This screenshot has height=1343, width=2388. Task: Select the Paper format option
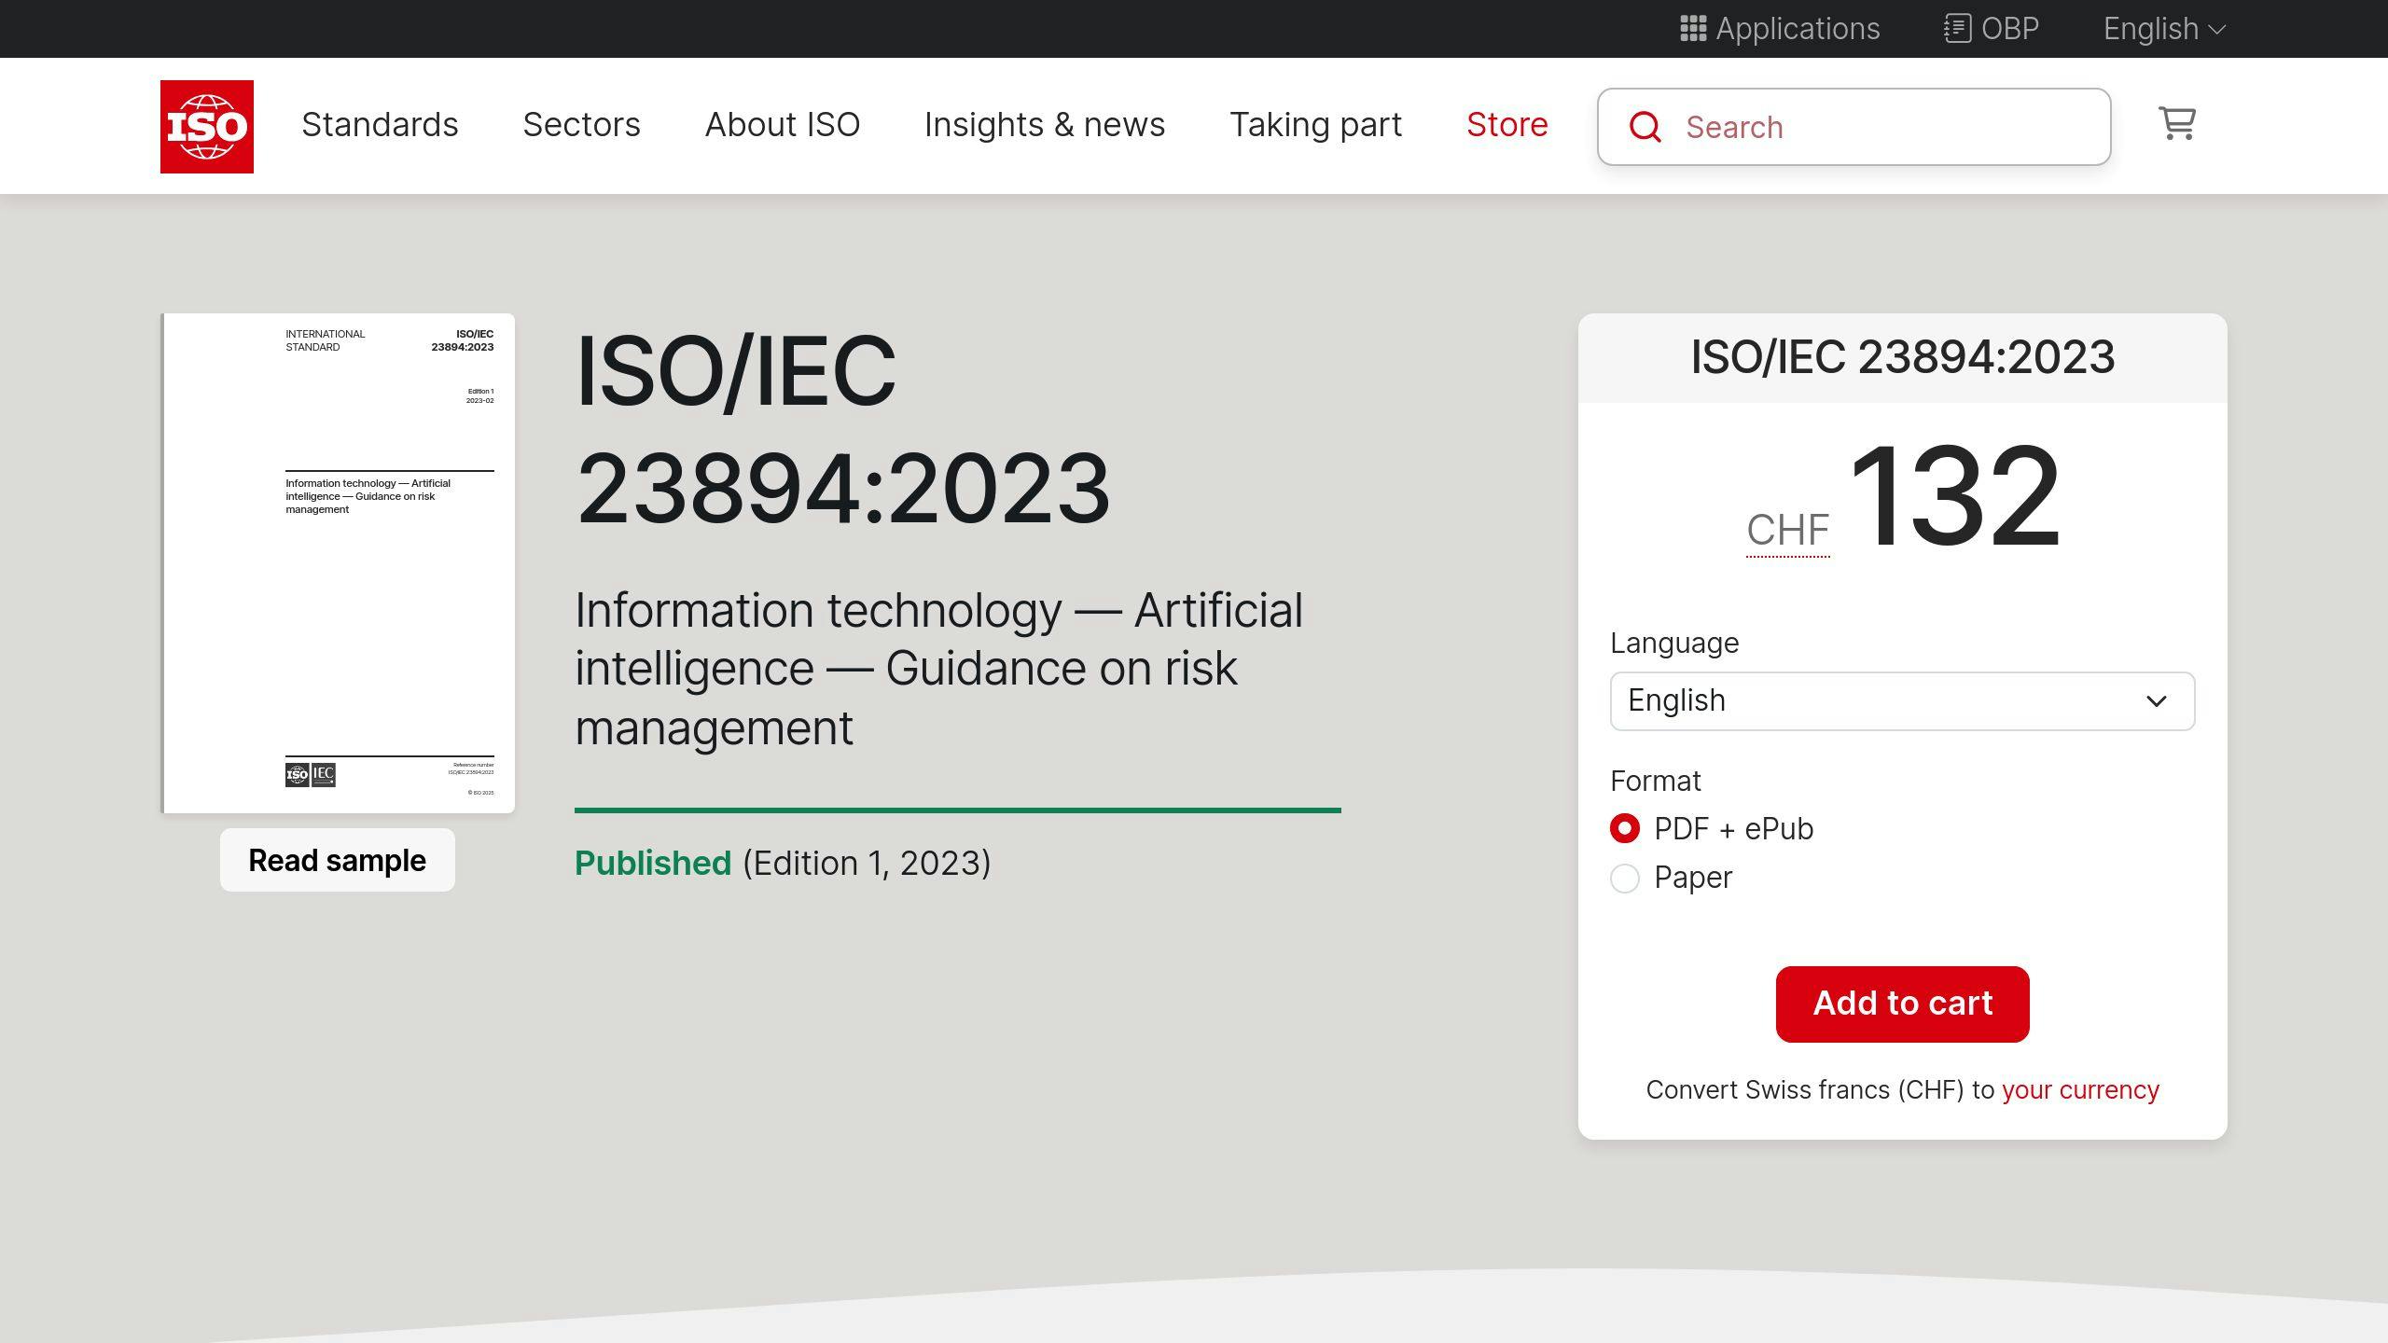[x=1624, y=878]
